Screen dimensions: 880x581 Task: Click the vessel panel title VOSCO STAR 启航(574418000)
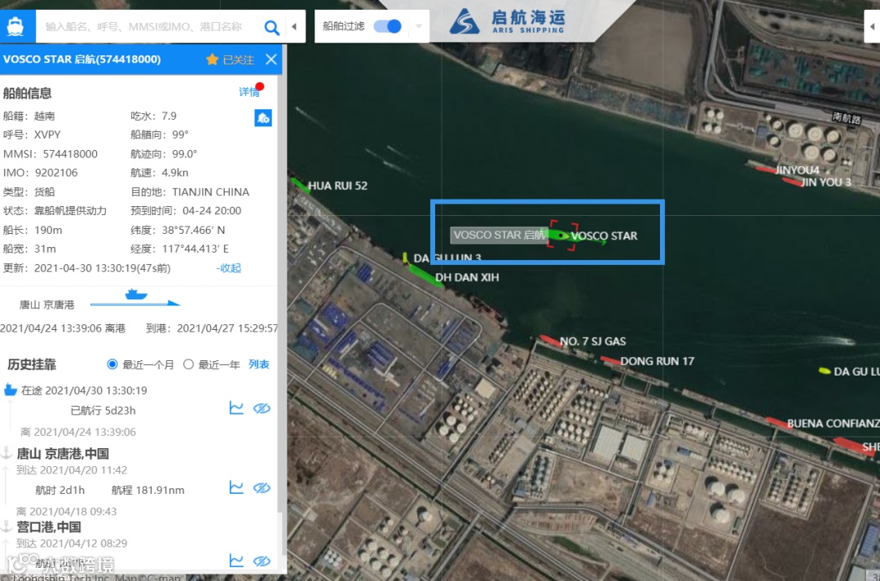point(82,59)
